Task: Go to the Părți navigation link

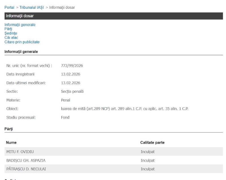Action: (8, 29)
